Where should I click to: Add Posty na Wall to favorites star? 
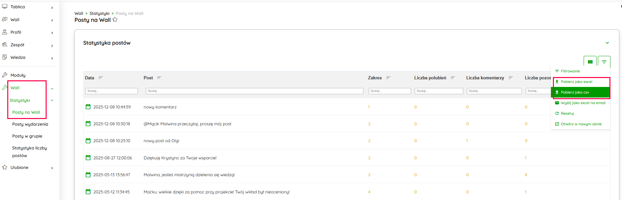pos(115,20)
